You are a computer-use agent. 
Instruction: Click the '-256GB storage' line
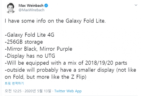tap(24, 42)
